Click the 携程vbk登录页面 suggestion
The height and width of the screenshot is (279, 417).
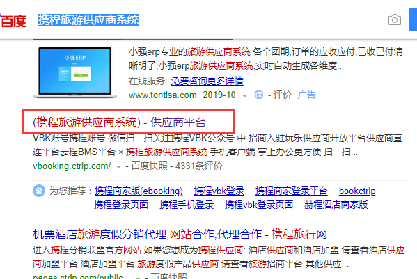click(x=259, y=205)
